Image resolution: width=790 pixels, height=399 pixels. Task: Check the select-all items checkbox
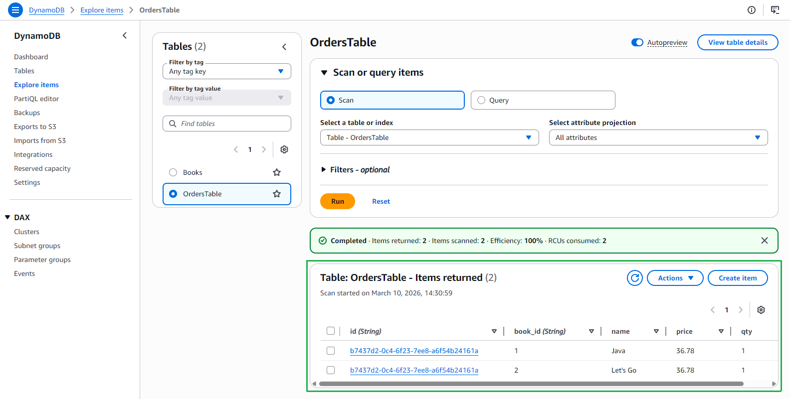pyautogui.click(x=331, y=331)
